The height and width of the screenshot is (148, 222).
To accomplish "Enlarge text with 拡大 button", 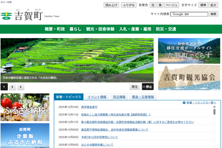I will tap(213, 5).
